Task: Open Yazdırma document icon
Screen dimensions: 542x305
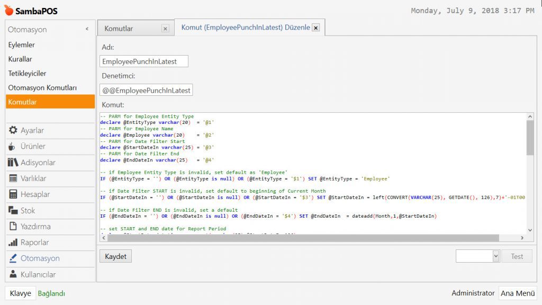Action: click(x=13, y=227)
